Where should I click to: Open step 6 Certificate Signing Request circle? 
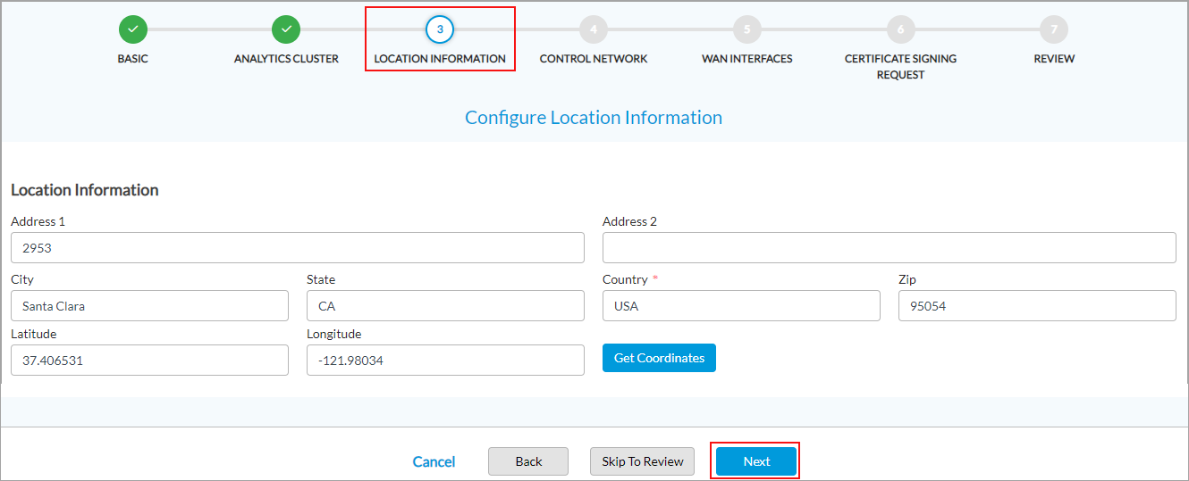click(x=900, y=29)
